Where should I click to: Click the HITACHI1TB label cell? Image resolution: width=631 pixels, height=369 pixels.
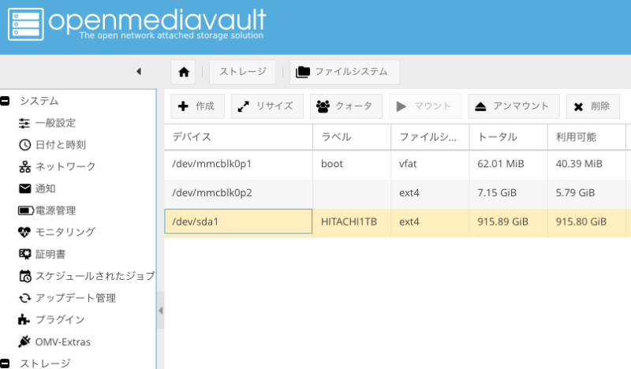pyautogui.click(x=352, y=222)
